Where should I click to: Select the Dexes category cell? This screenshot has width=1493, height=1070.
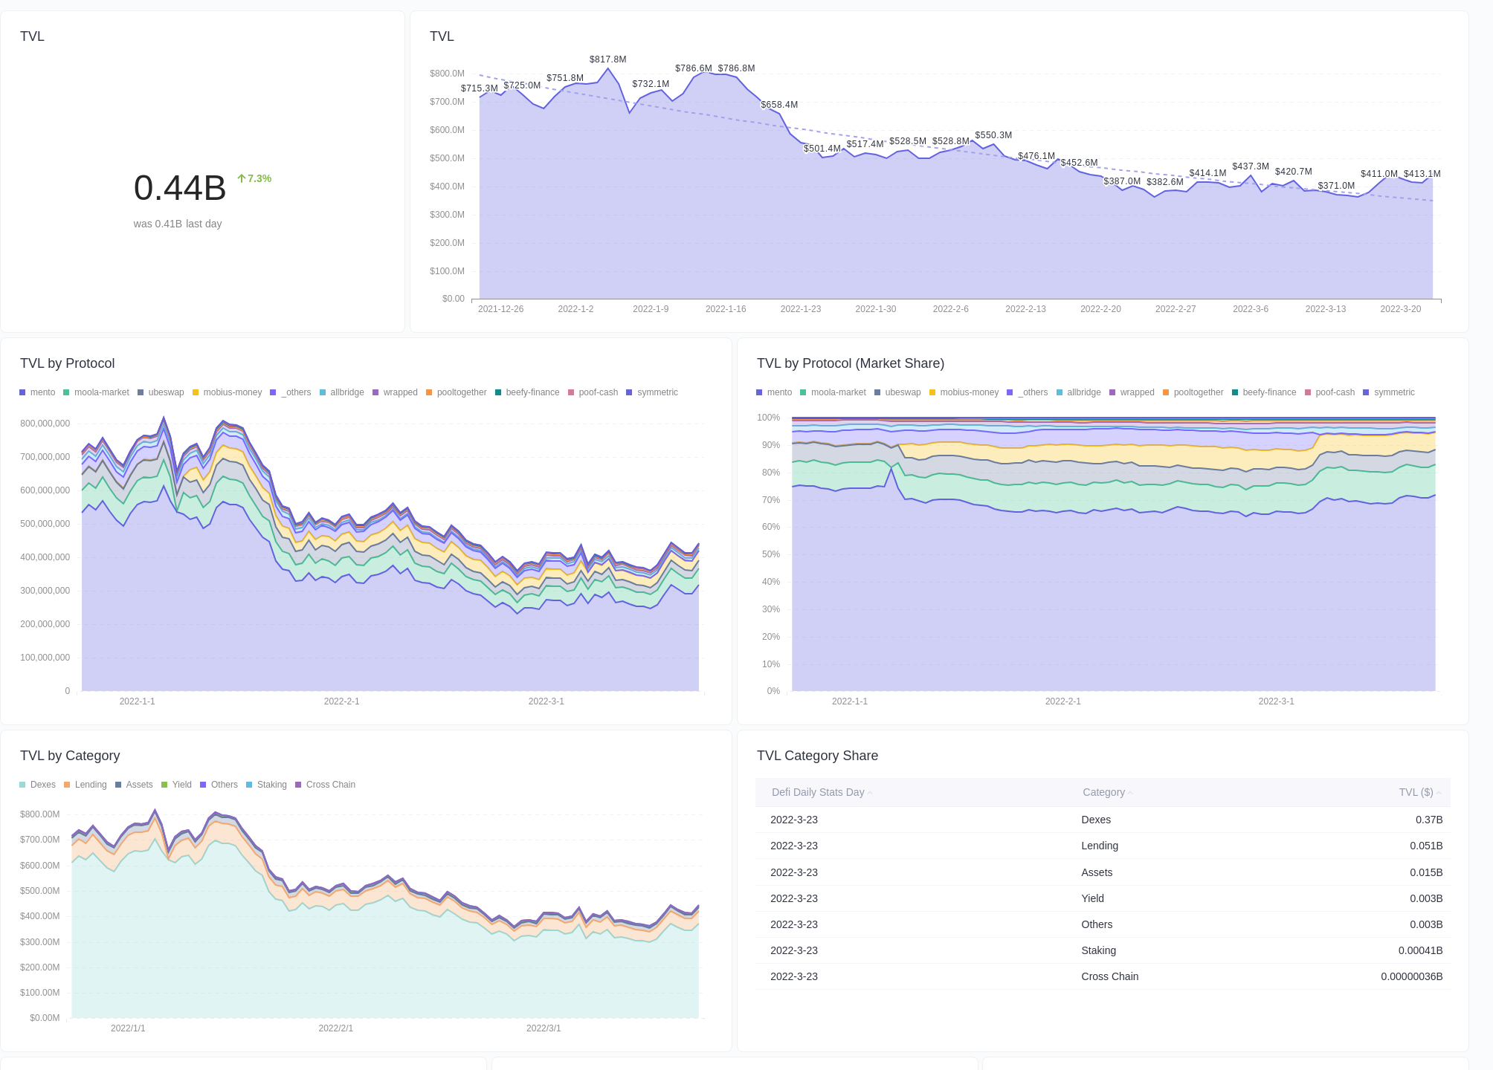tap(1096, 820)
